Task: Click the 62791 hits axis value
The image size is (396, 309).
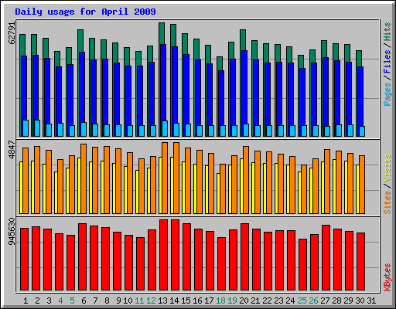Action: (x=12, y=33)
